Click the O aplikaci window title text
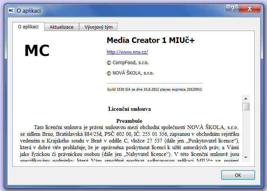This screenshot has height=191, width=267. (29, 10)
